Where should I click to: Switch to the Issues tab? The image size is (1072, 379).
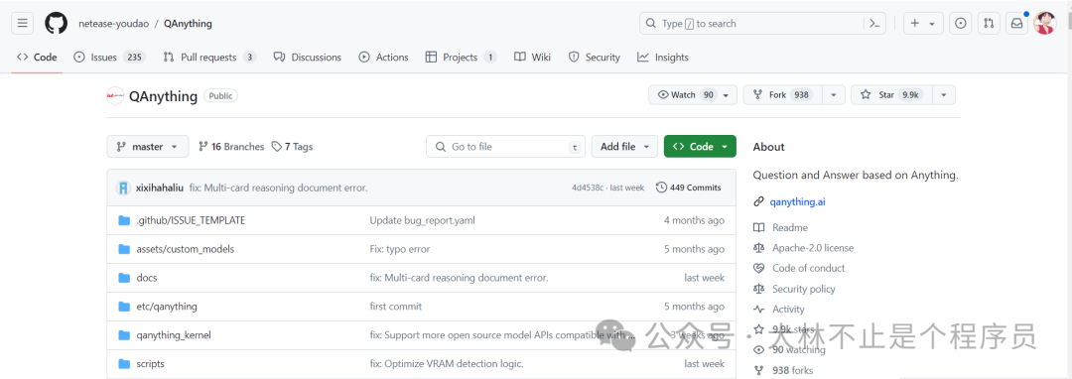tap(109, 58)
